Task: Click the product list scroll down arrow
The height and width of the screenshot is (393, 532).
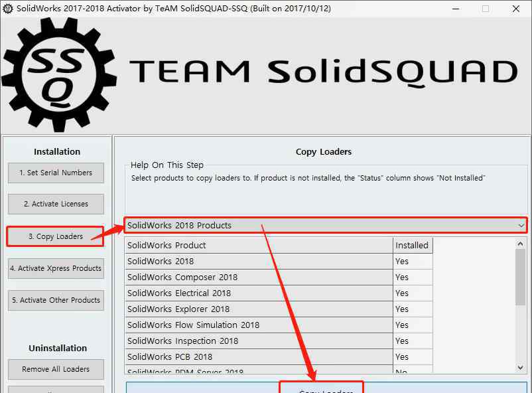Action: click(521, 367)
